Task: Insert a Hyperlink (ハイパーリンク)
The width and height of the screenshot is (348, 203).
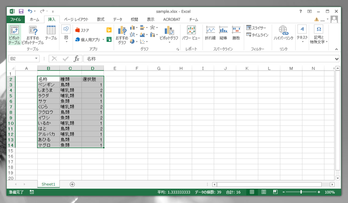Action: 283,33
